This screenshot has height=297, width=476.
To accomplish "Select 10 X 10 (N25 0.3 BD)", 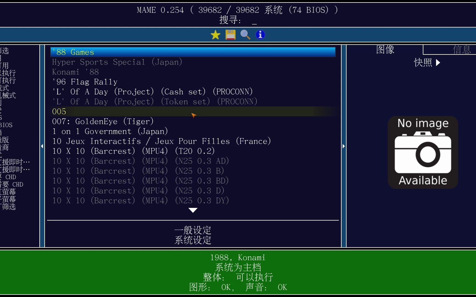I will coord(193,181).
